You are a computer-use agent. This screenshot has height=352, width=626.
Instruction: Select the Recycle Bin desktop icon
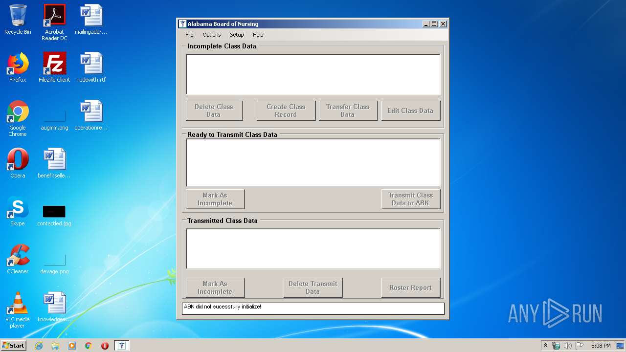click(18, 20)
